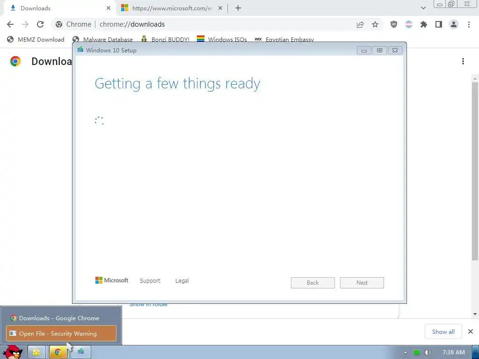
Task: Reload the Chrome downloads page
Action: pos(40,24)
